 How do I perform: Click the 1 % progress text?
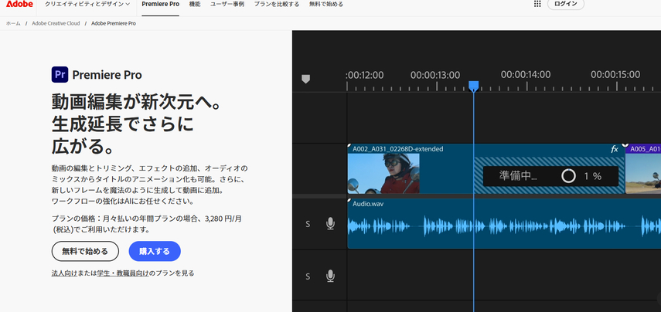coord(593,176)
